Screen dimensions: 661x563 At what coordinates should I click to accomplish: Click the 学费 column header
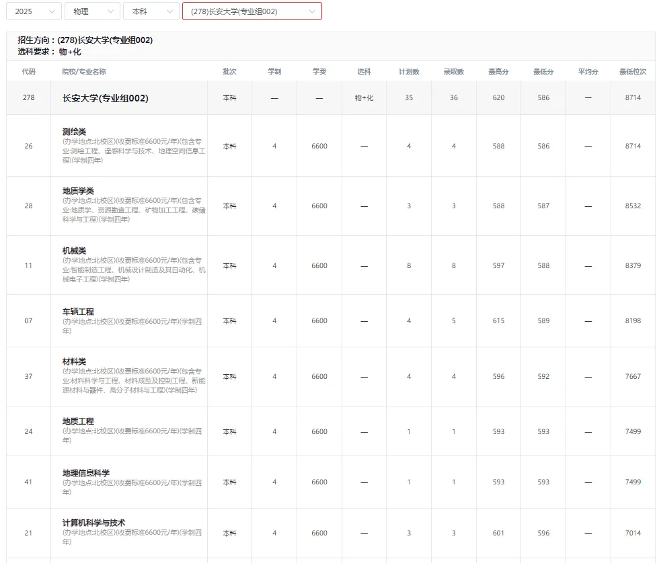point(319,72)
